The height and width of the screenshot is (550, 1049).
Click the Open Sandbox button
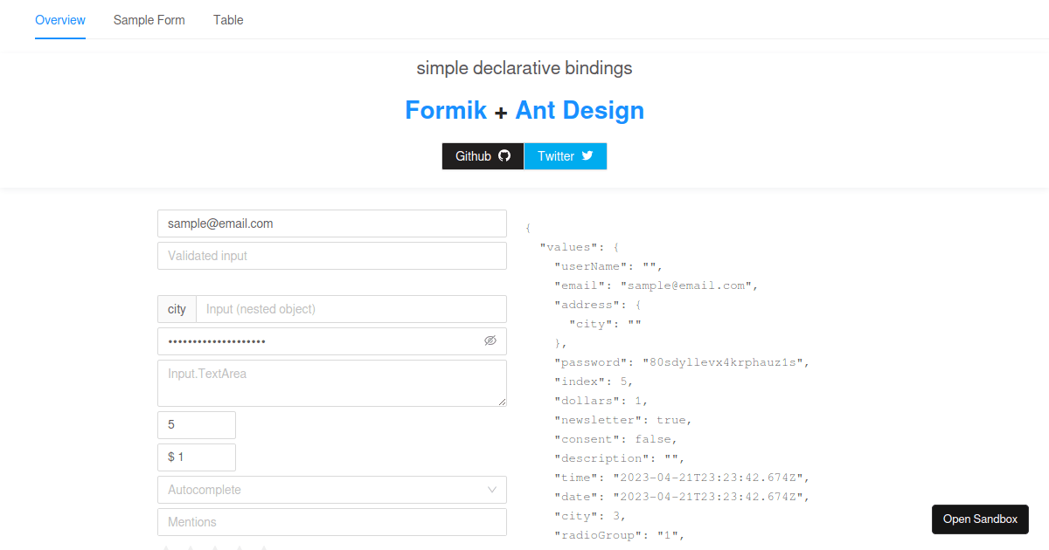pos(980,519)
